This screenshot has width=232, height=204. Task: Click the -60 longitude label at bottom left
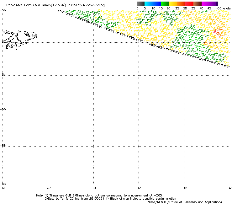[x=3, y=188]
